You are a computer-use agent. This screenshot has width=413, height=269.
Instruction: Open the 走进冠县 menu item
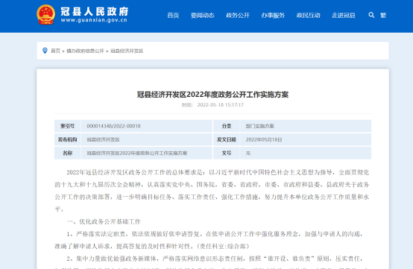(x=344, y=15)
